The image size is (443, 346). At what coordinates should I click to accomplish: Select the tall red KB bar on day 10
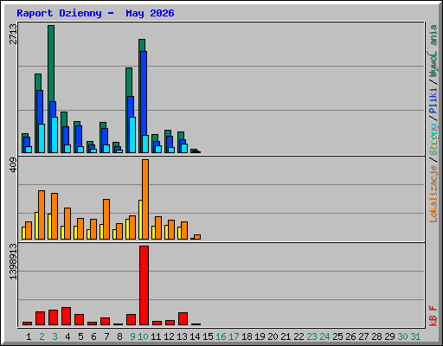pyautogui.click(x=144, y=285)
